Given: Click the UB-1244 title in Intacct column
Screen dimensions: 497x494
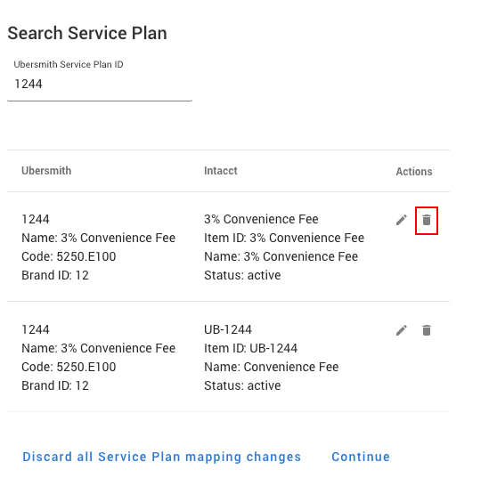Looking at the screenshot, I should coord(228,329).
